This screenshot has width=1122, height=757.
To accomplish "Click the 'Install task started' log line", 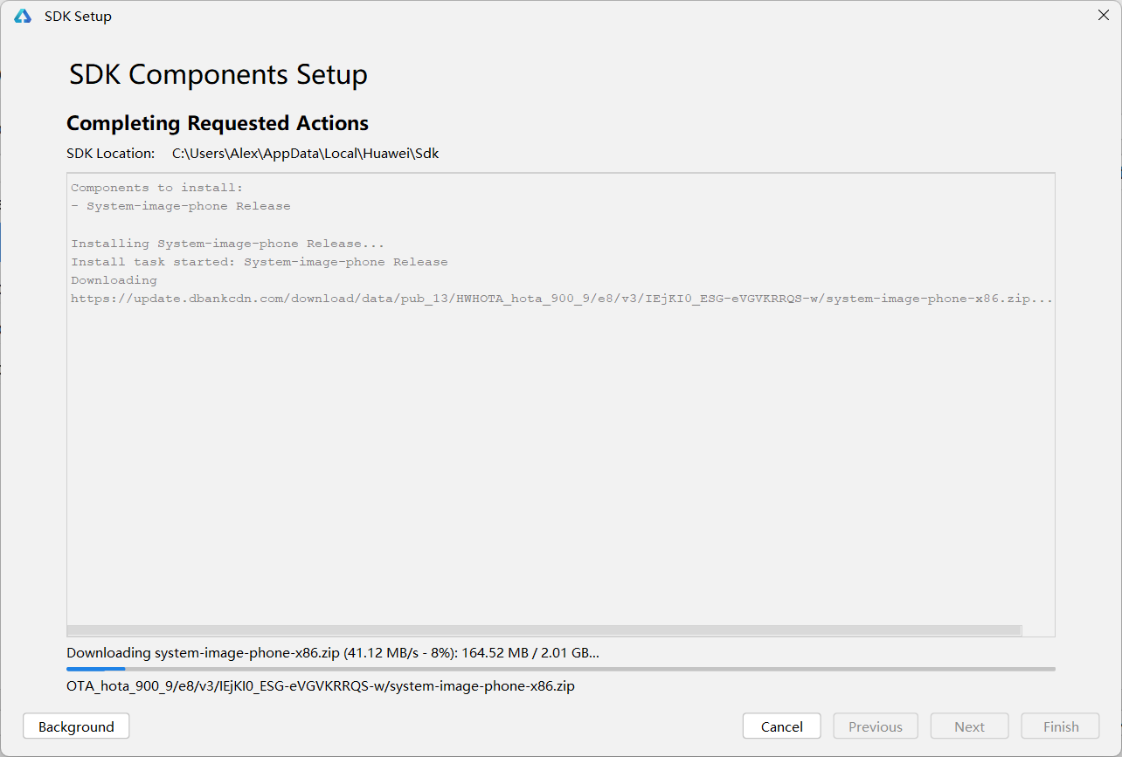I will (x=260, y=262).
